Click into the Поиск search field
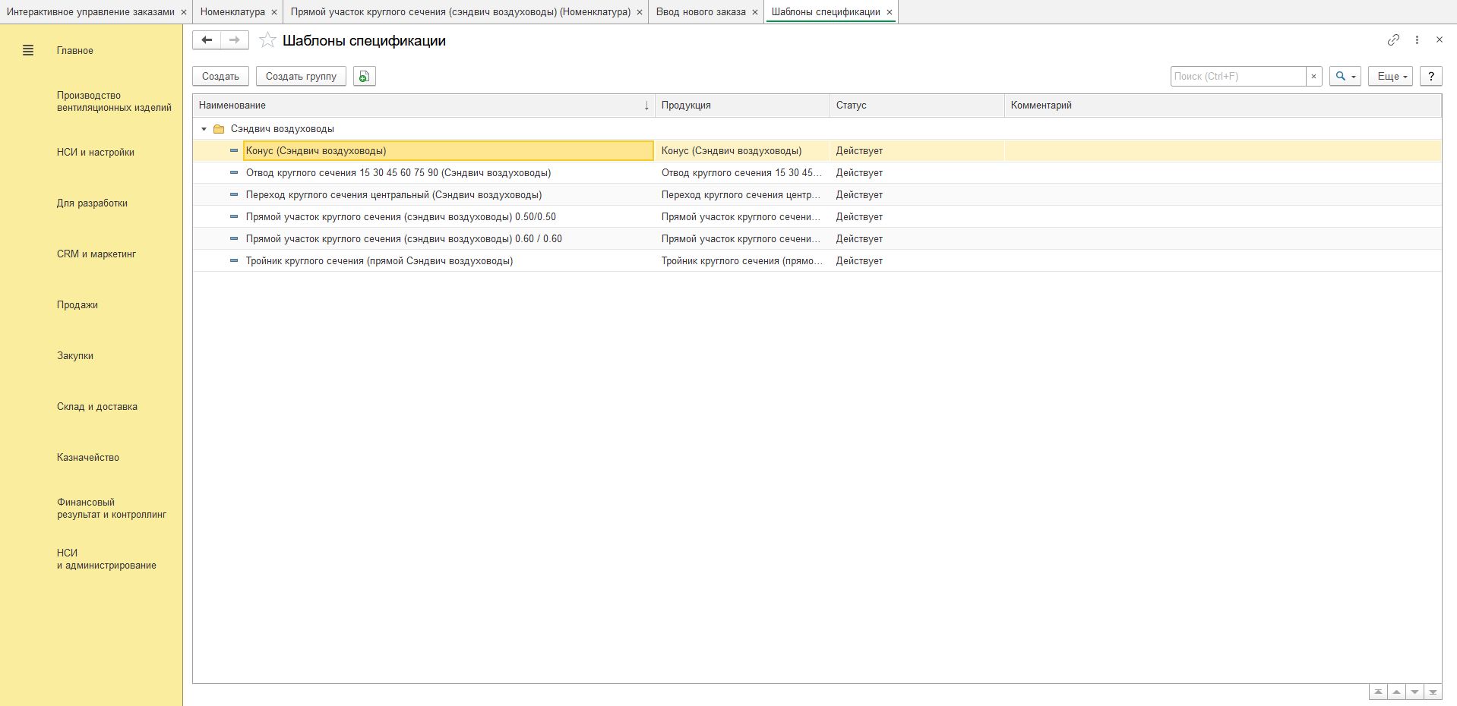The image size is (1457, 706). [x=1237, y=77]
